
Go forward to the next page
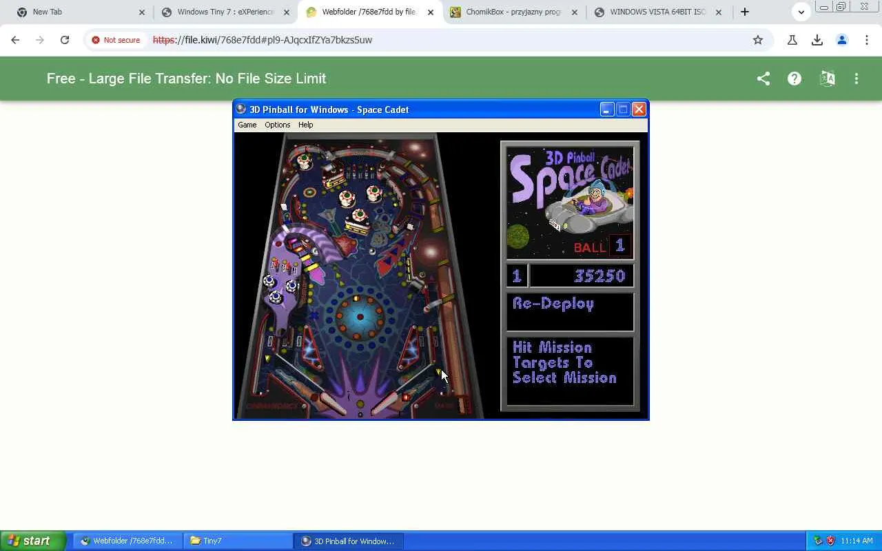tap(40, 40)
